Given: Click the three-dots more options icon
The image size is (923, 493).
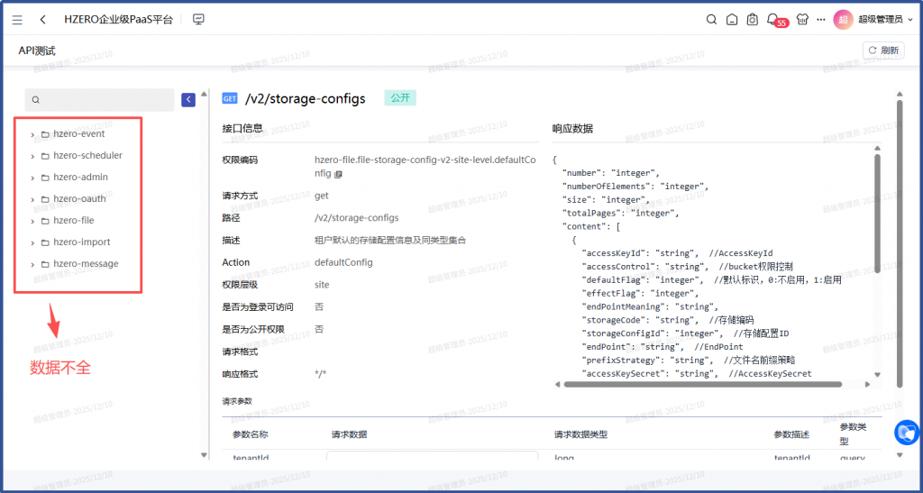Looking at the screenshot, I should [x=820, y=19].
